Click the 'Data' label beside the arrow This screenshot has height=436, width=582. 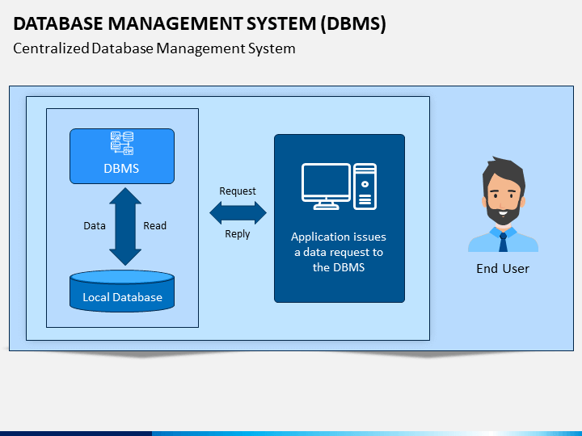point(95,225)
